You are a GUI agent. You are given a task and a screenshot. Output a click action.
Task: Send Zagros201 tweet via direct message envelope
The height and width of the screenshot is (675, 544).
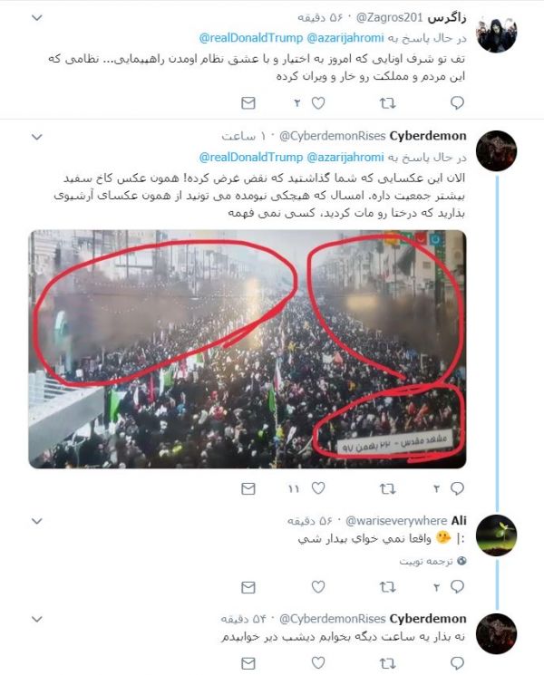tap(248, 103)
